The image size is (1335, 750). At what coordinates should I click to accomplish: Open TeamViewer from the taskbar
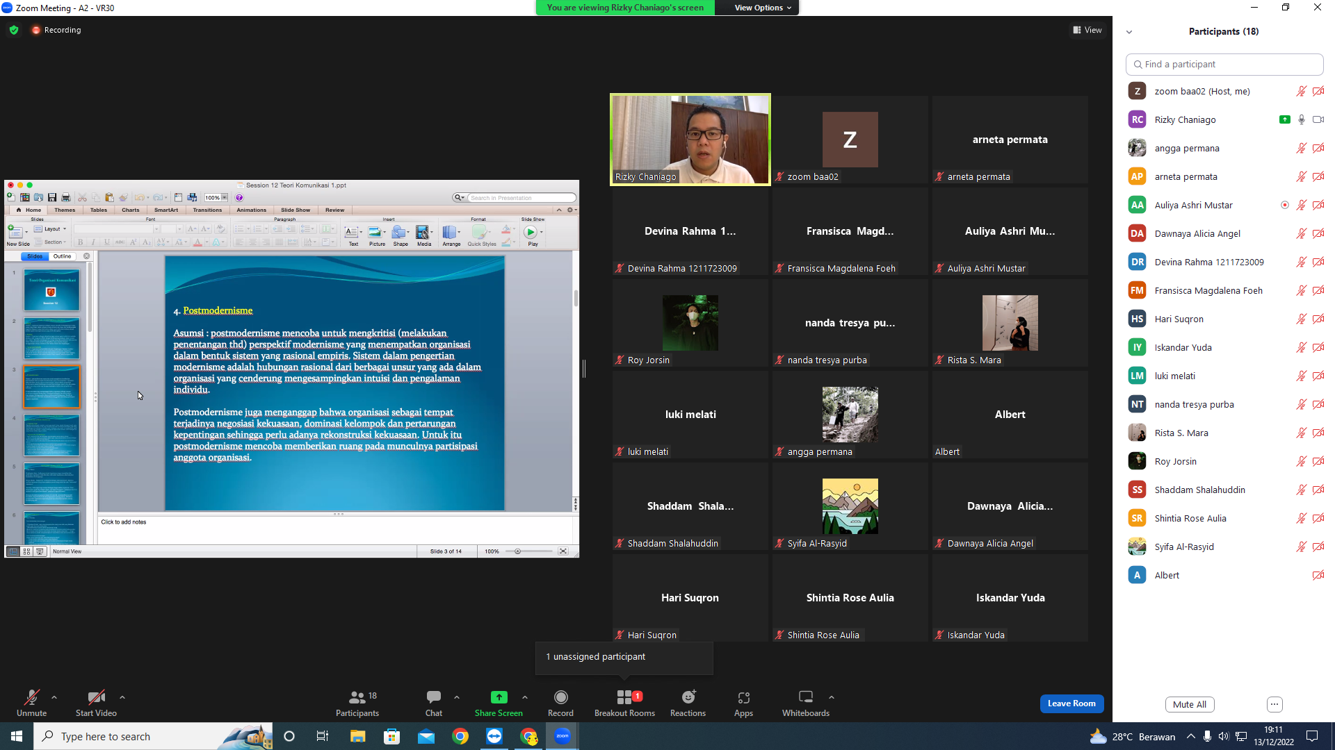coord(494,736)
